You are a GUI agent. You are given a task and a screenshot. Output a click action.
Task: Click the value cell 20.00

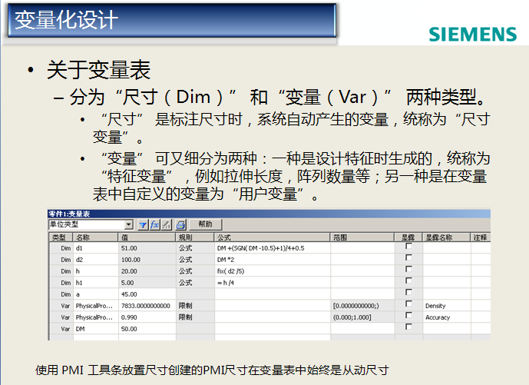[147, 271]
